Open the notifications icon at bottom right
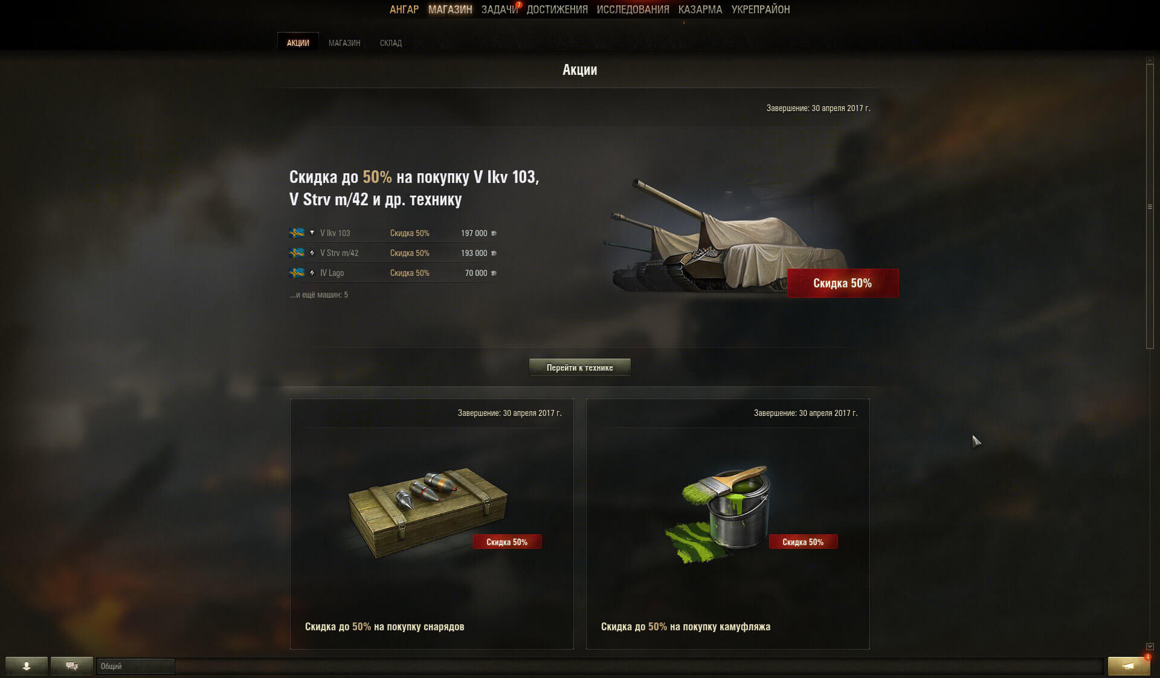The image size is (1160, 678). click(x=1129, y=666)
